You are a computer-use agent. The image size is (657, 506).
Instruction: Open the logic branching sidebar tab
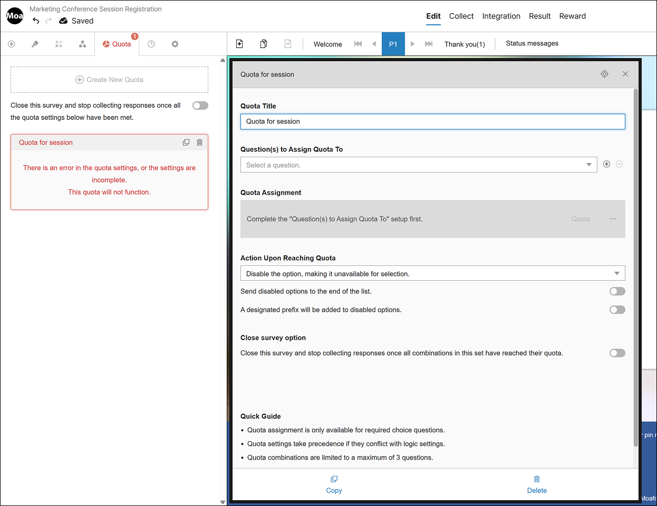click(x=83, y=44)
